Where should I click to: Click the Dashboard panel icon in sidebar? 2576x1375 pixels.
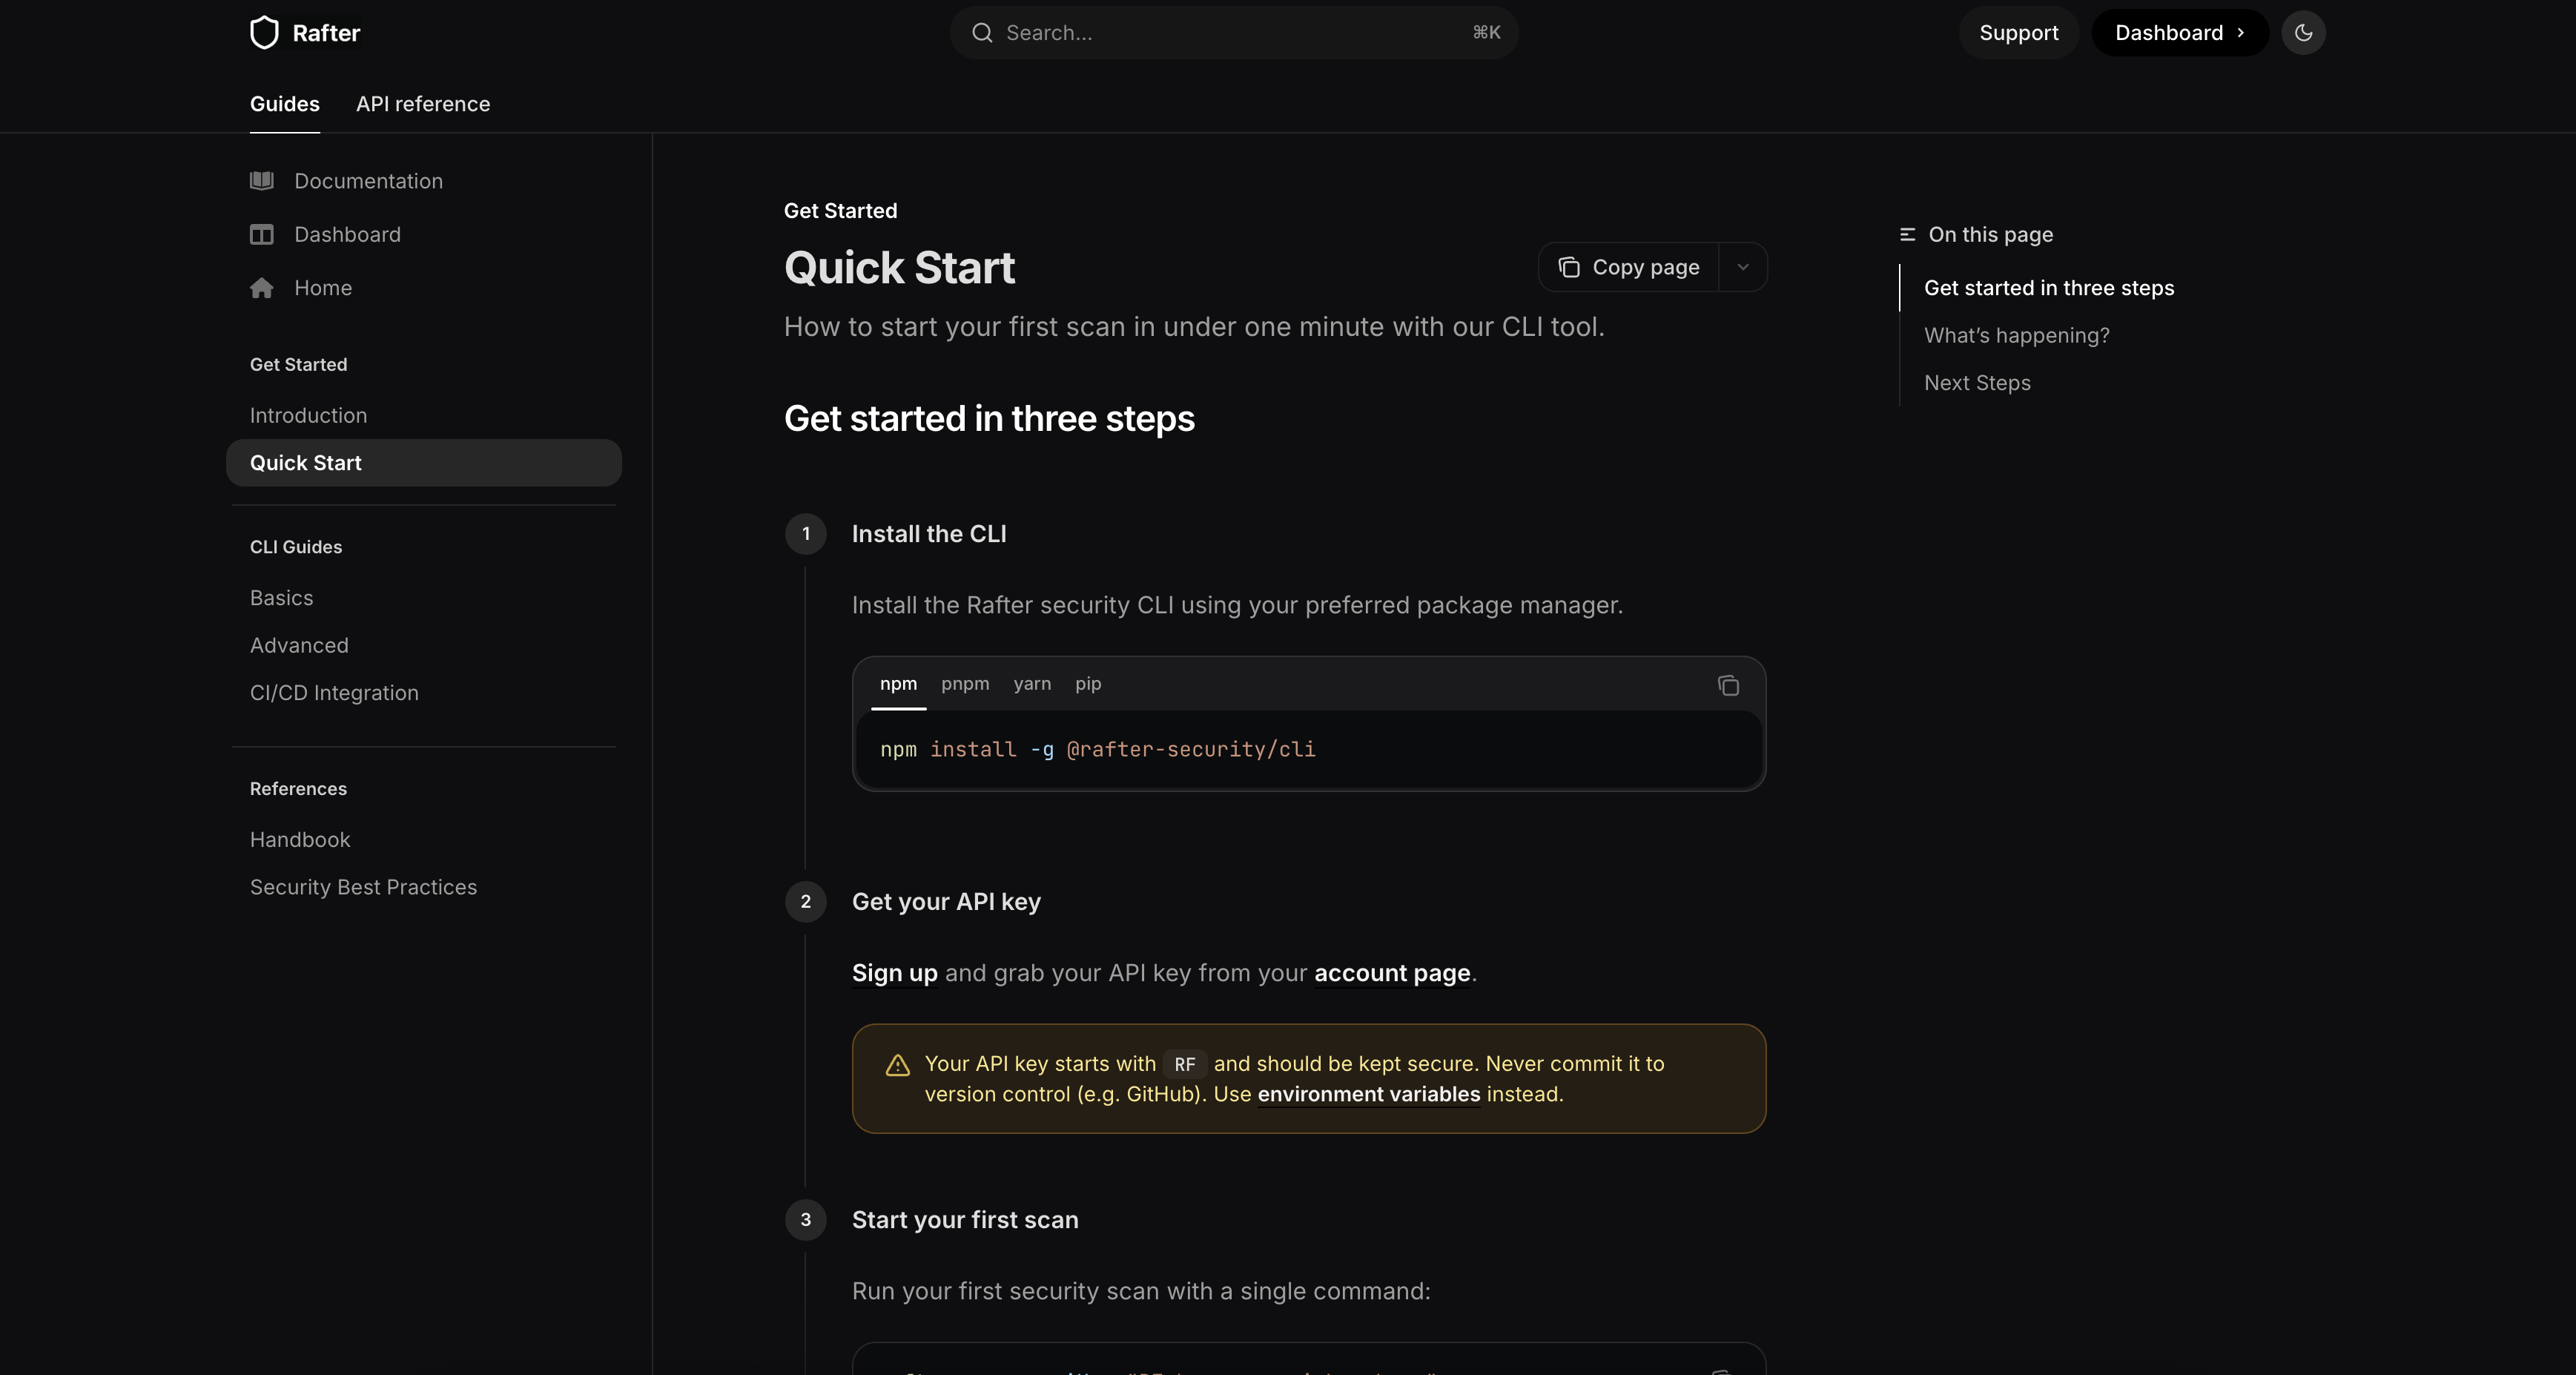click(x=262, y=235)
